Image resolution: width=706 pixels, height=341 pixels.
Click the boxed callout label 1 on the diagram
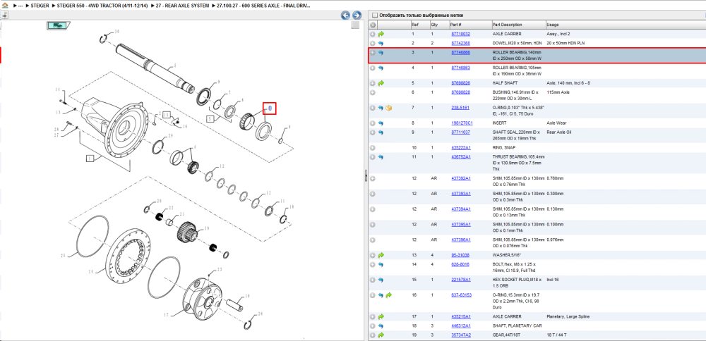pyautogui.click(x=90, y=158)
